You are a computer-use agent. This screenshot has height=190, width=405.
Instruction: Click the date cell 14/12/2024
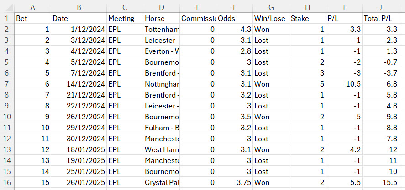[79, 85]
